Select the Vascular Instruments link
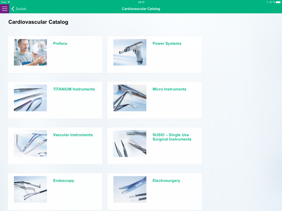This screenshot has width=282, height=211. pyautogui.click(x=73, y=135)
